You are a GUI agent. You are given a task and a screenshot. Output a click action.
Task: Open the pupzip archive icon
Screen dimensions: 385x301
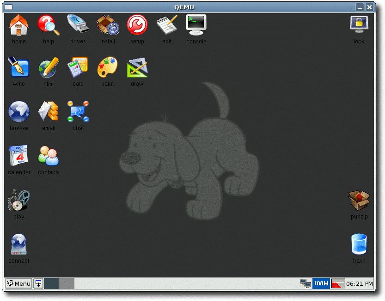click(x=359, y=201)
